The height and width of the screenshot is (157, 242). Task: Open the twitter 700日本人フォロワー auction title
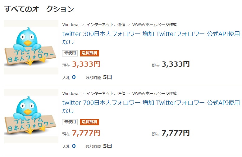151,103
